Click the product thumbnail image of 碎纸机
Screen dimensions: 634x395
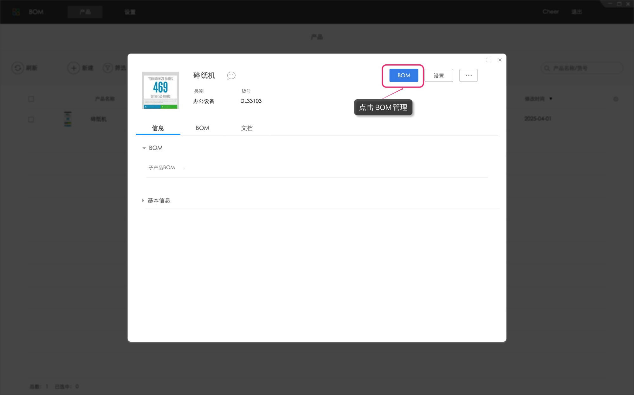tap(160, 90)
